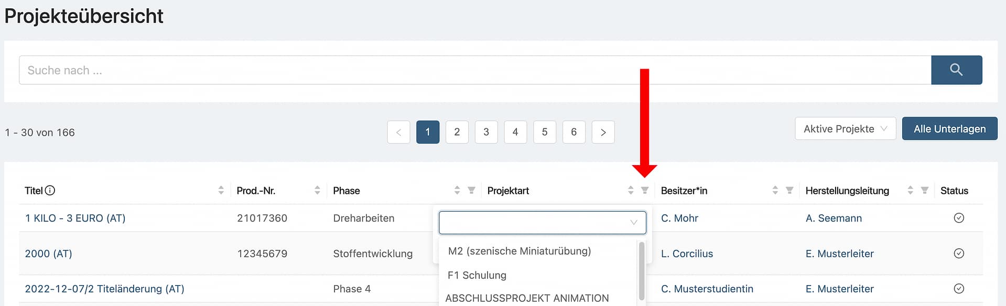Image resolution: width=1006 pixels, height=306 pixels.
Task: Sort table by Titel column arrows
Action: [x=221, y=190]
